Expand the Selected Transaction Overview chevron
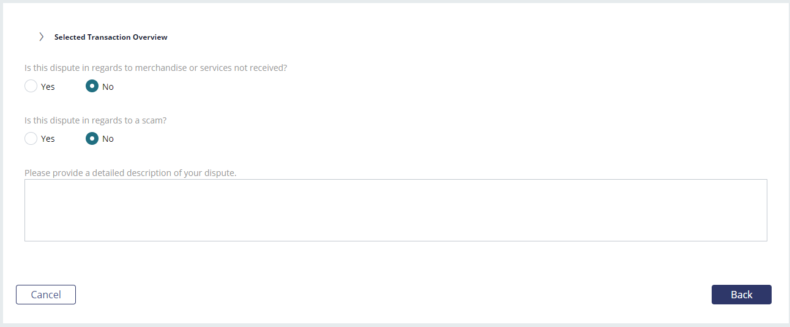790x327 pixels. 41,37
